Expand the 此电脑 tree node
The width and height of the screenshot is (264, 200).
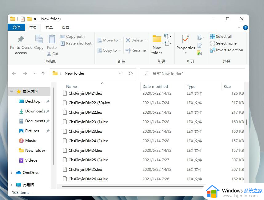click(x=11, y=185)
